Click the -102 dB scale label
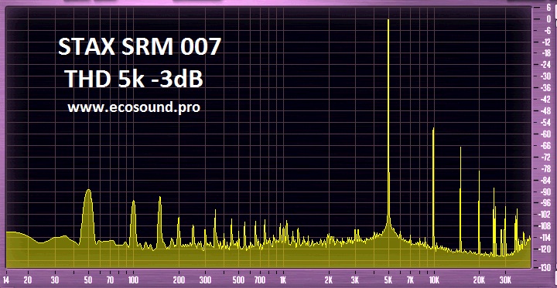The height and width of the screenshot is (288, 557). (544, 215)
